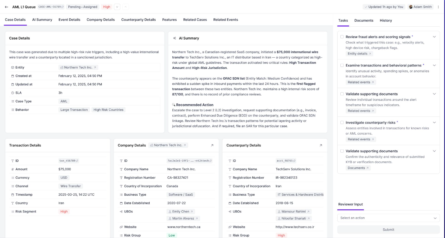Switch to the Case Details tab
The image size is (445, 238).
[15, 20]
